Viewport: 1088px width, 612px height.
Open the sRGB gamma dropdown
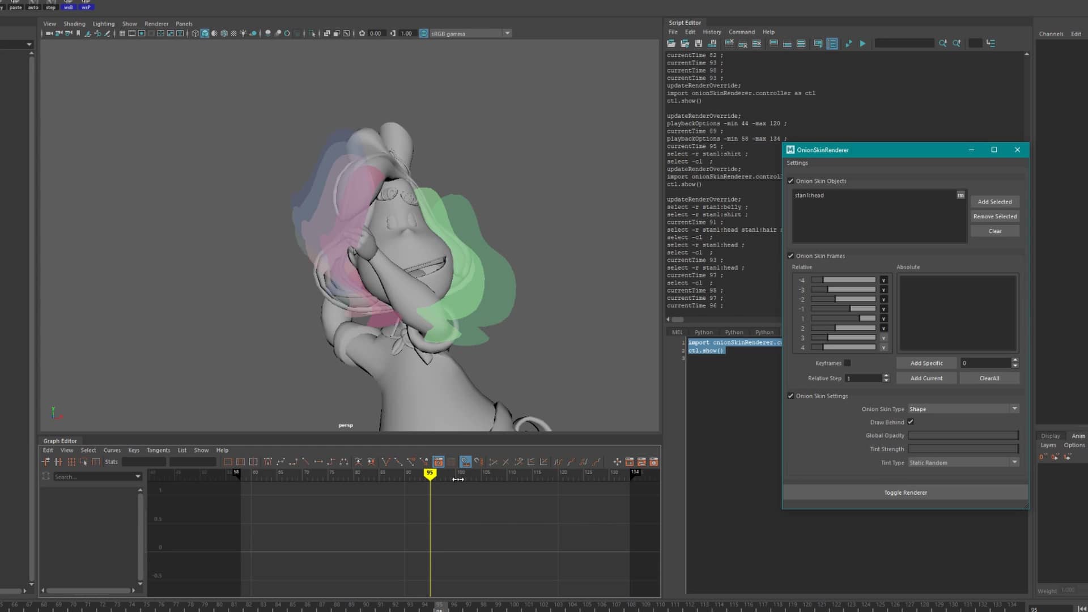tap(507, 33)
